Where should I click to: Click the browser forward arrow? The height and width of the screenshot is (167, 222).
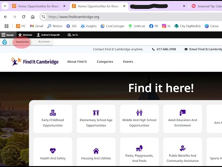14,17
